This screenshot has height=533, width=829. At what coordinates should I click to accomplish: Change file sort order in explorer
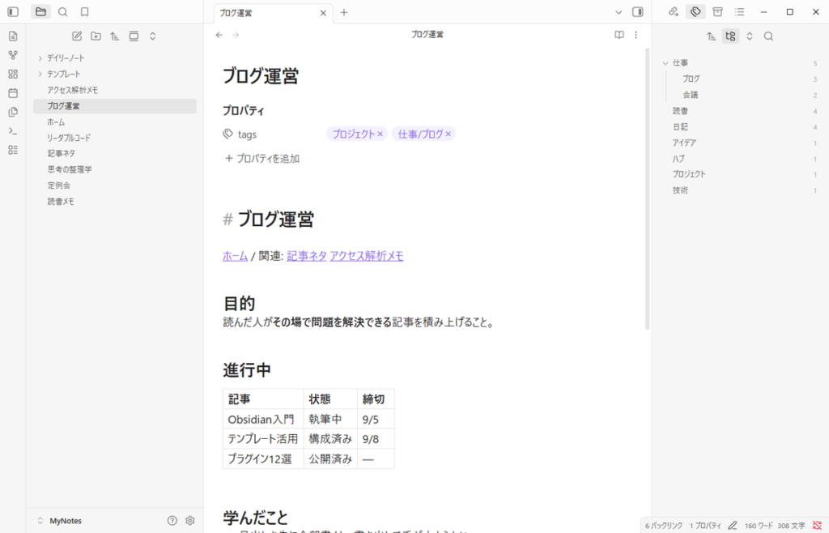[115, 36]
